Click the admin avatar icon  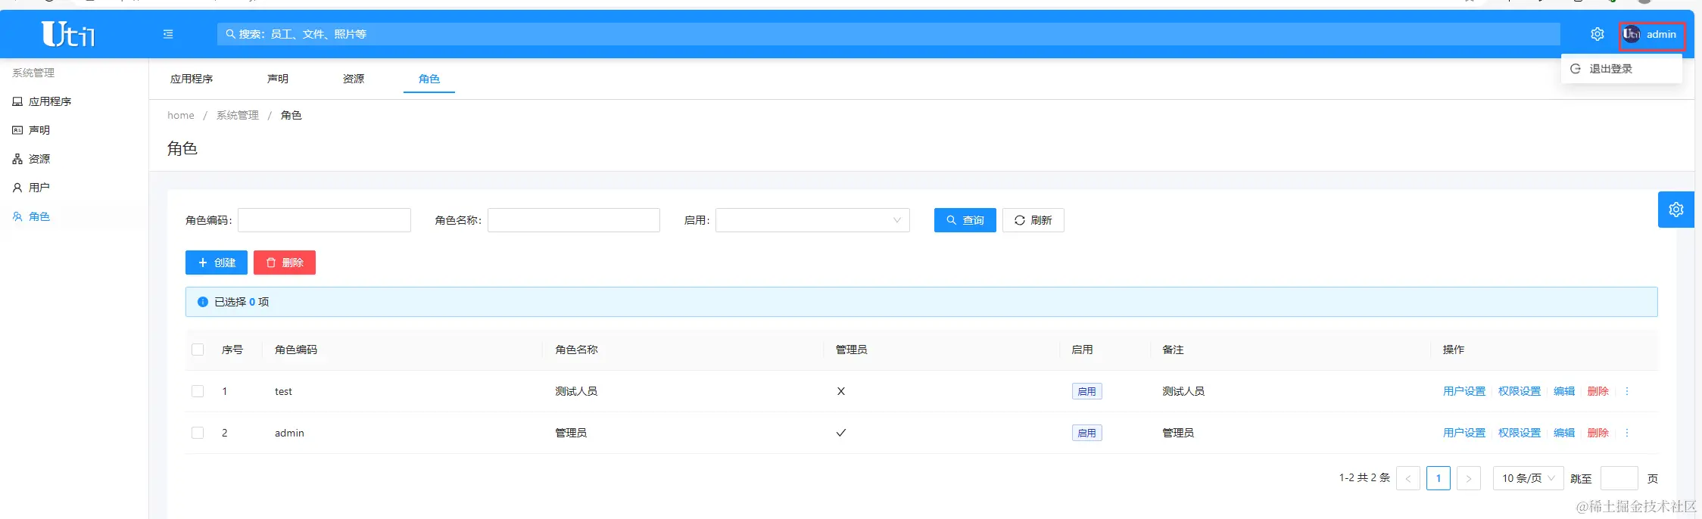tap(1632, 34)
